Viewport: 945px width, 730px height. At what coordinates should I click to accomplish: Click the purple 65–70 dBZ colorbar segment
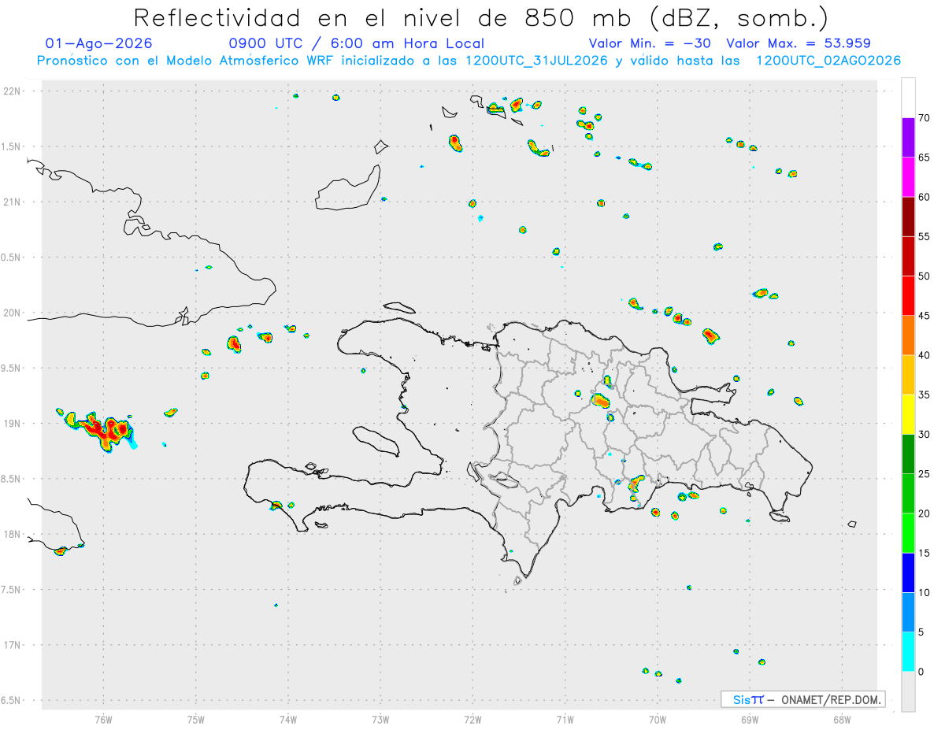click(908, 137)
